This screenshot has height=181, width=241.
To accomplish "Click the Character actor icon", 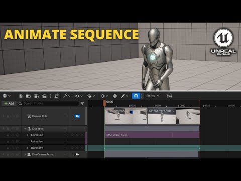I will coord(29,129).
